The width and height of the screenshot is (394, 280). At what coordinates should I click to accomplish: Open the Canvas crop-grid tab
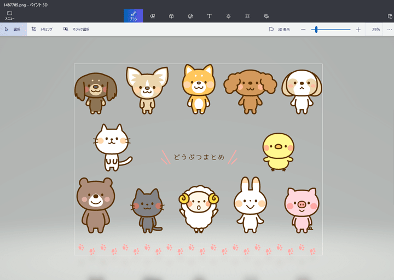pyautogui.click(x=247, y=16)
